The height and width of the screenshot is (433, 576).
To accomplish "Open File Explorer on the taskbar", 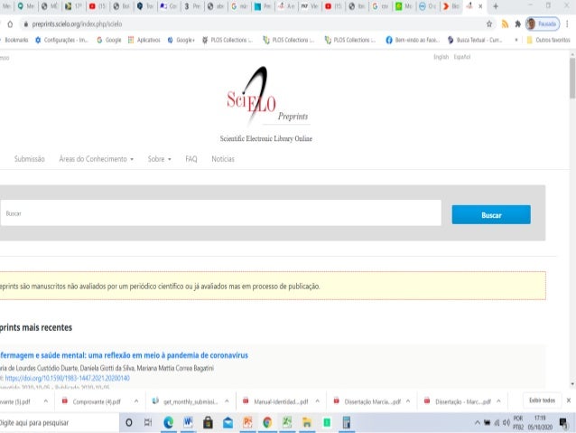I will [307, 422].
